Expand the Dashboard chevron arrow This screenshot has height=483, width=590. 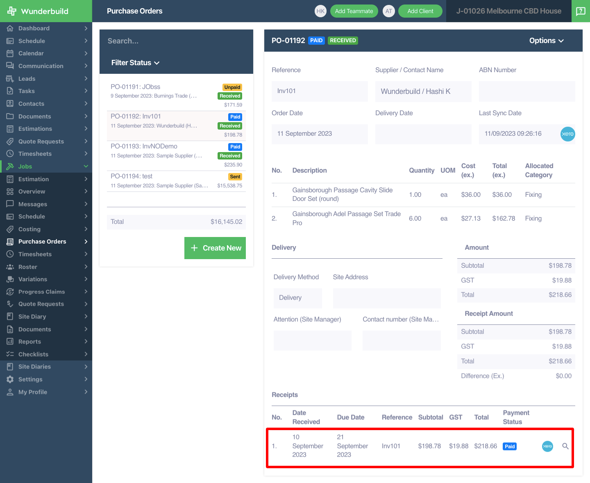[x=86, y=28]
